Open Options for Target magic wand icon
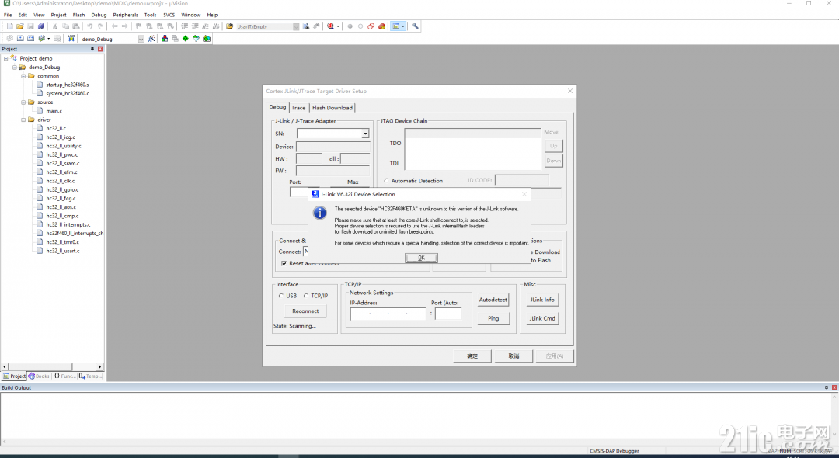Viewport: 839px width, 458px height. (151, 39)
